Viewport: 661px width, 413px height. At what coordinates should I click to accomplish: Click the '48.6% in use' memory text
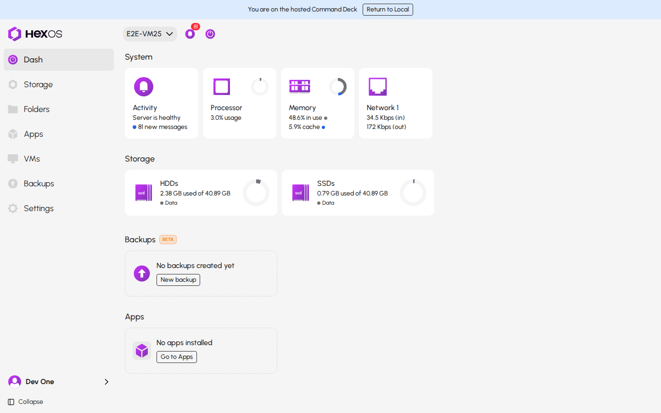pyautogui.click(x=305, y=118)
